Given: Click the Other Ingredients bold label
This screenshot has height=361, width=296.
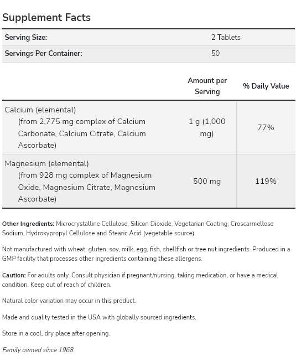Looking at the screenshot, I should click(x=28, y=224).
